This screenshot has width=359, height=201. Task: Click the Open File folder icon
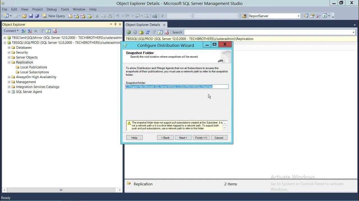click(24, 16)
